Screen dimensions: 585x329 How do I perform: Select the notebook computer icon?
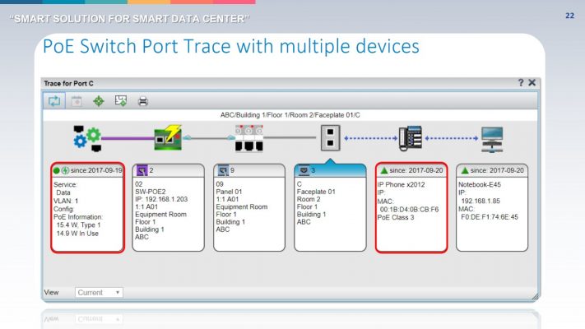(492, 140)
